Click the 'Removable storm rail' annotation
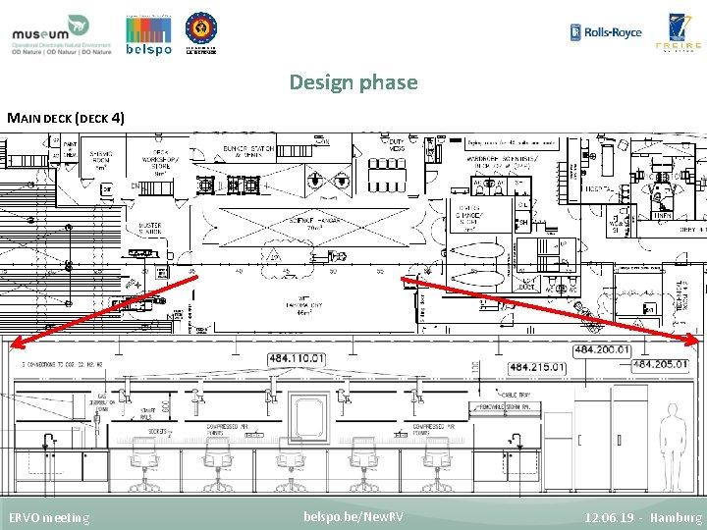Image resolution: width=707 pixels, height=530 pixels. point(504,406)
